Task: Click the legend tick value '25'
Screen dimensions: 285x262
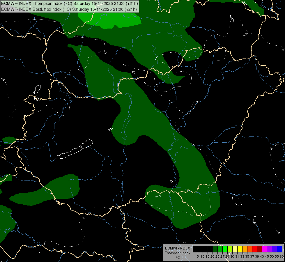Action: (217, 256)
